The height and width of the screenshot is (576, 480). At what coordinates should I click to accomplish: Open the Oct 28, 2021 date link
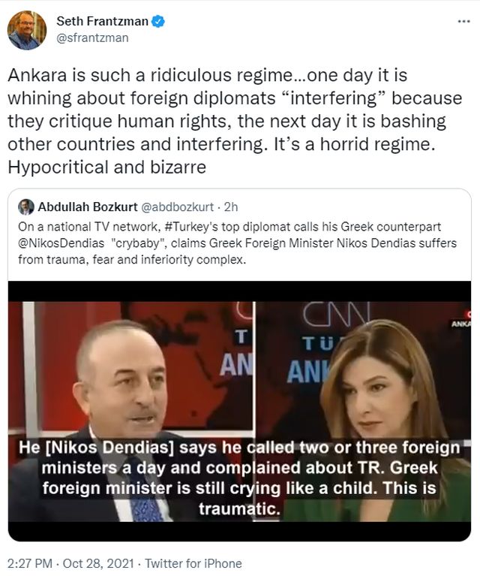(x=98, y=563)
